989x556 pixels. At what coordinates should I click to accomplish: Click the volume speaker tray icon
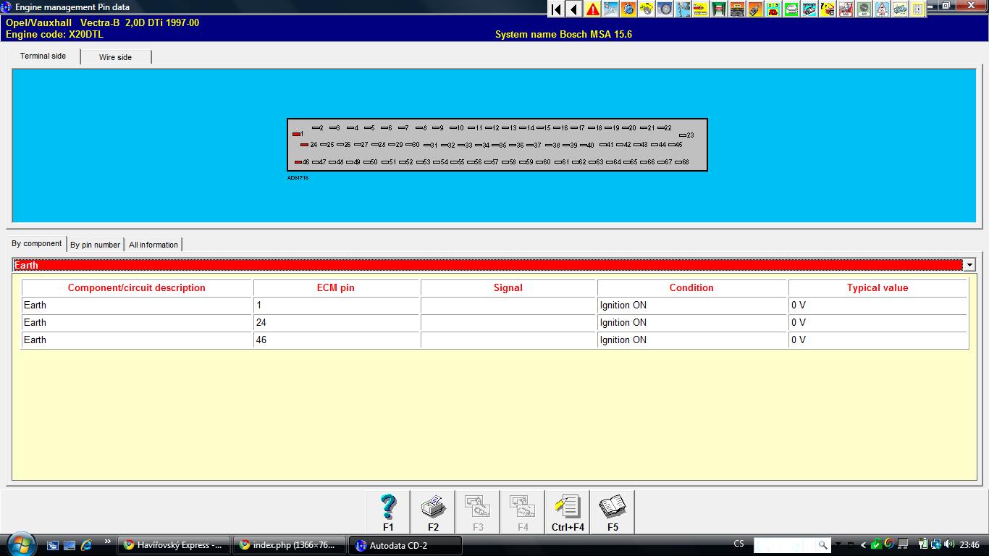click(949, 544)
